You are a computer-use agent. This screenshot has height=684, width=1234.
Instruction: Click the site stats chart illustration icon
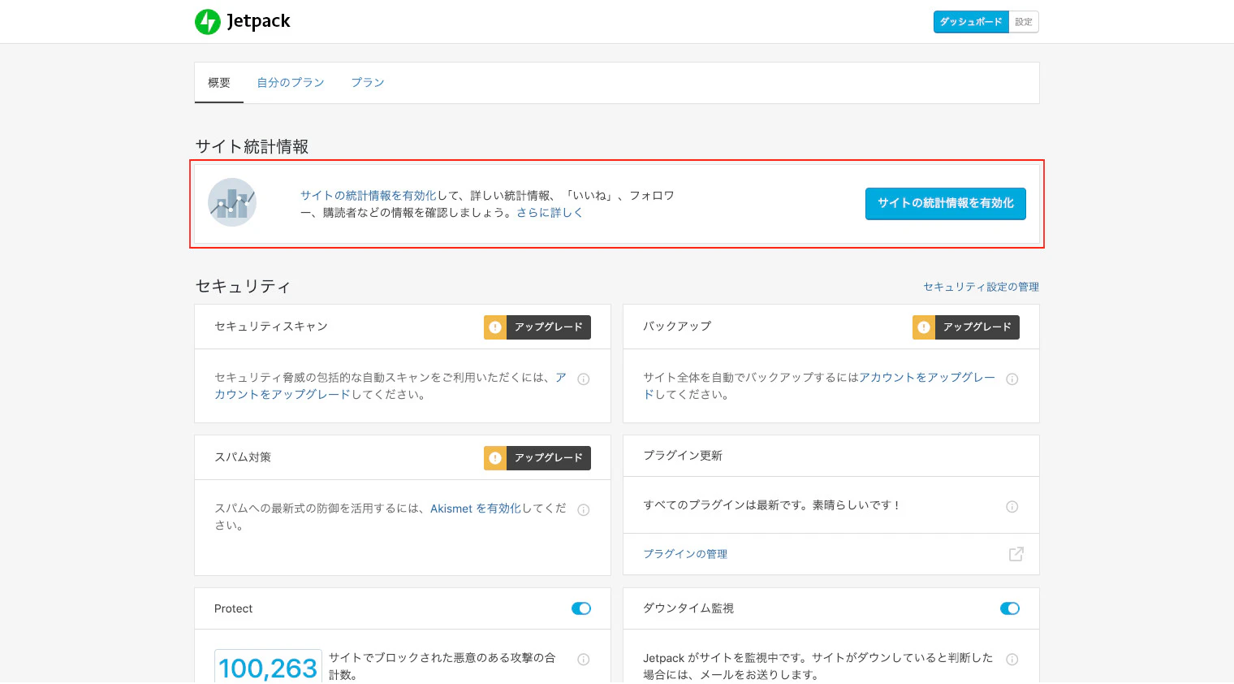[x=232, y=202]
